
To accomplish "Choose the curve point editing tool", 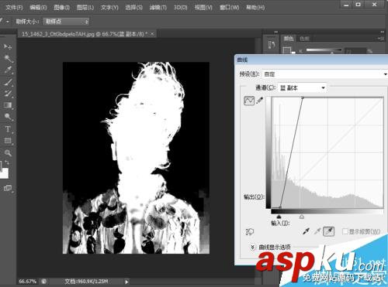I will pos(249,101).
